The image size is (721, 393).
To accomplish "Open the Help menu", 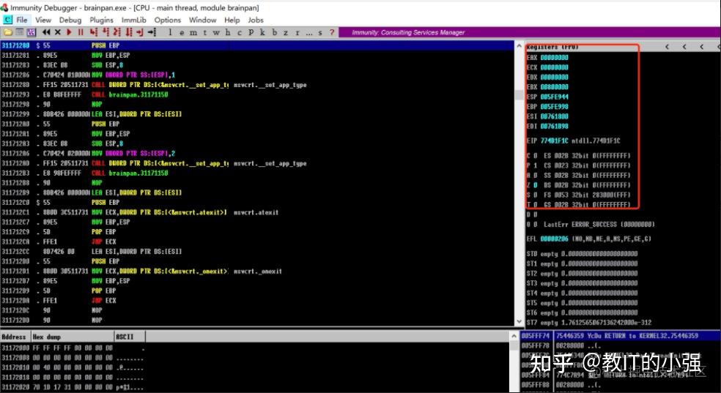I will (232, 20).
